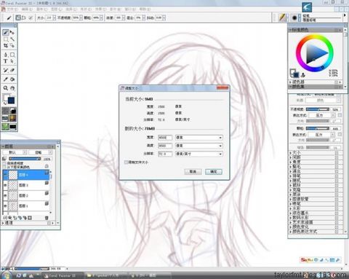Select the Rectangular Selection tool
The width and height of the screenshot is (349, 279).
tap(6, 39)
